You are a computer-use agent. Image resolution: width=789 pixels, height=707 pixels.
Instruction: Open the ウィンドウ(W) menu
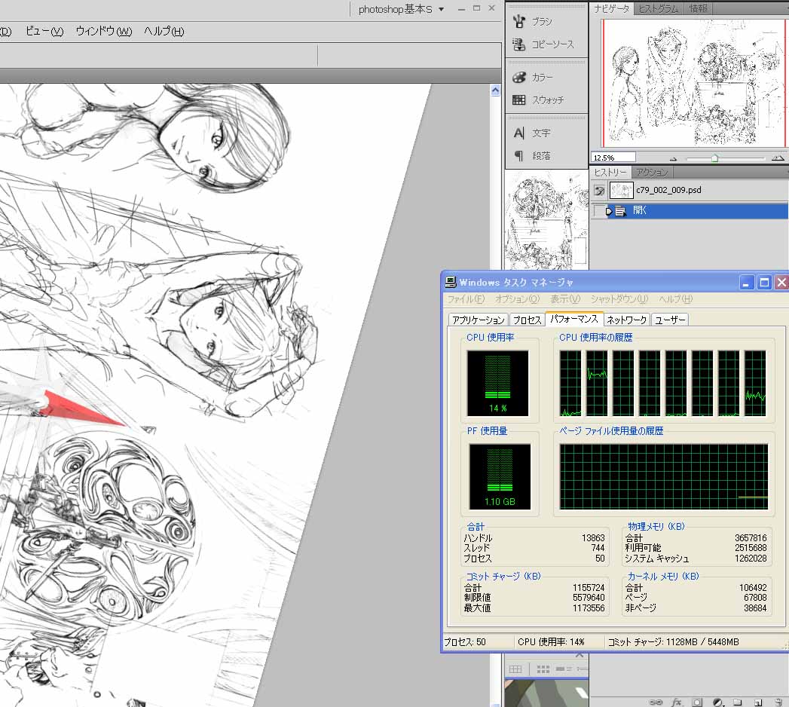103,31
